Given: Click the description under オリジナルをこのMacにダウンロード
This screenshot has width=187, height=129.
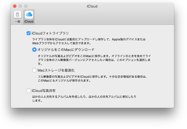Looking at the screenshot, I should pyautogui.click(x=94, y=60).
